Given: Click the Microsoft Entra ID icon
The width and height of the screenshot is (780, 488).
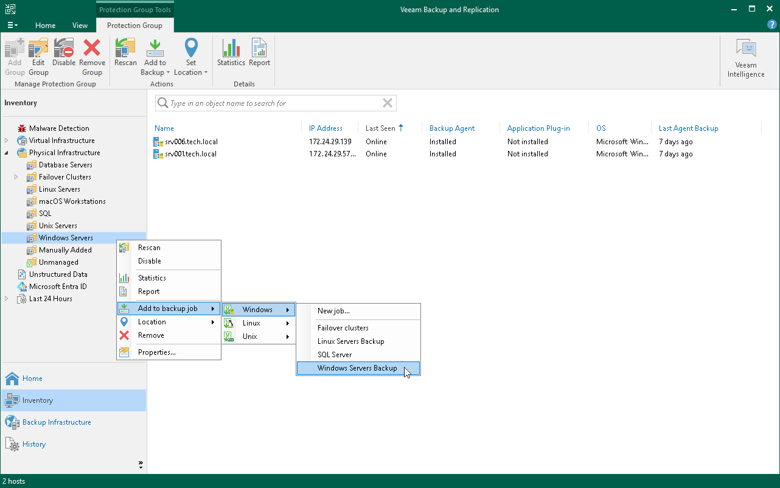Looking at the screenshot, I should (x=22, y=287).
